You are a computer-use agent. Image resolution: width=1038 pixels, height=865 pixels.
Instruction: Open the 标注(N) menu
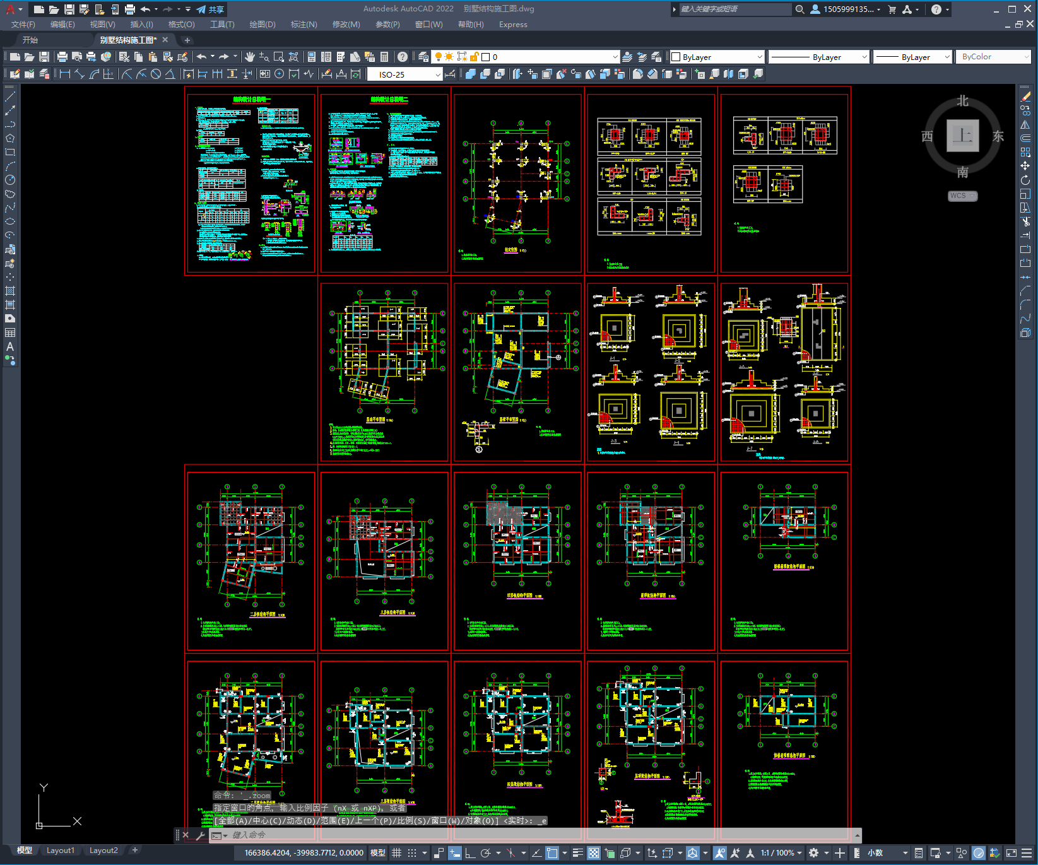304,25
